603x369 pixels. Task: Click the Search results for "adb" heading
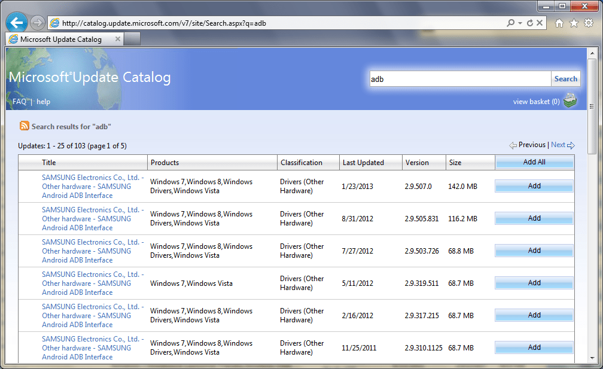point(71,126)
